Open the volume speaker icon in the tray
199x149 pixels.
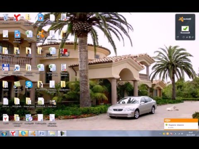[x=182, y=134]
